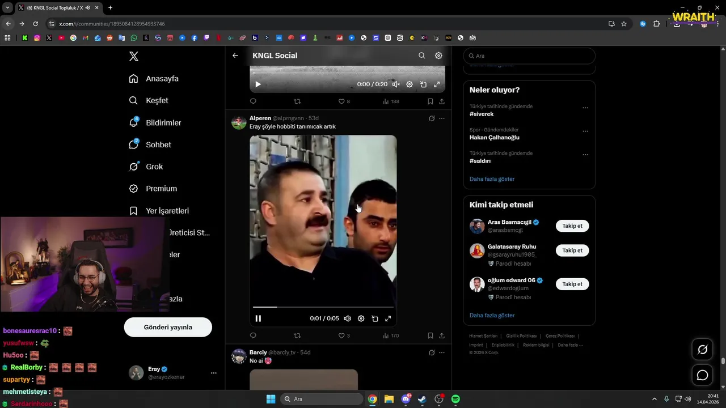Open Windows Start menu

[x=271, y=399]
